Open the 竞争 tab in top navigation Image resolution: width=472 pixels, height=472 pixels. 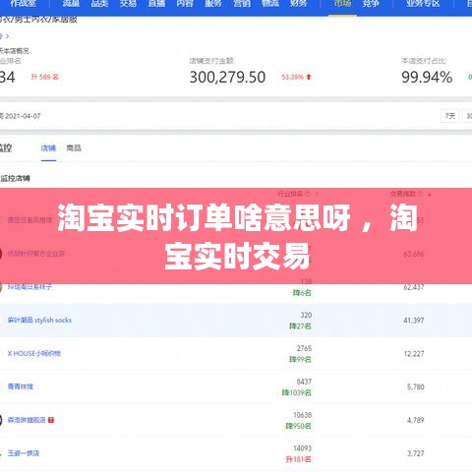371,4
